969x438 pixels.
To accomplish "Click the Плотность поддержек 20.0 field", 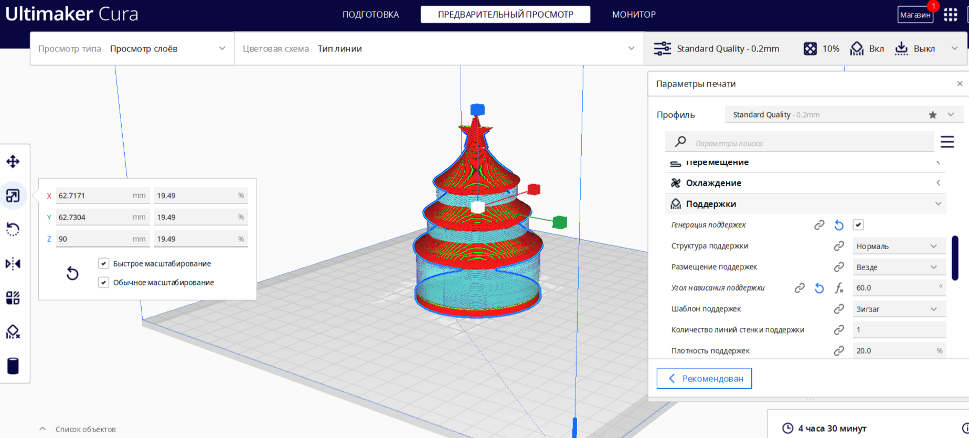I will [x=899, y=351].
